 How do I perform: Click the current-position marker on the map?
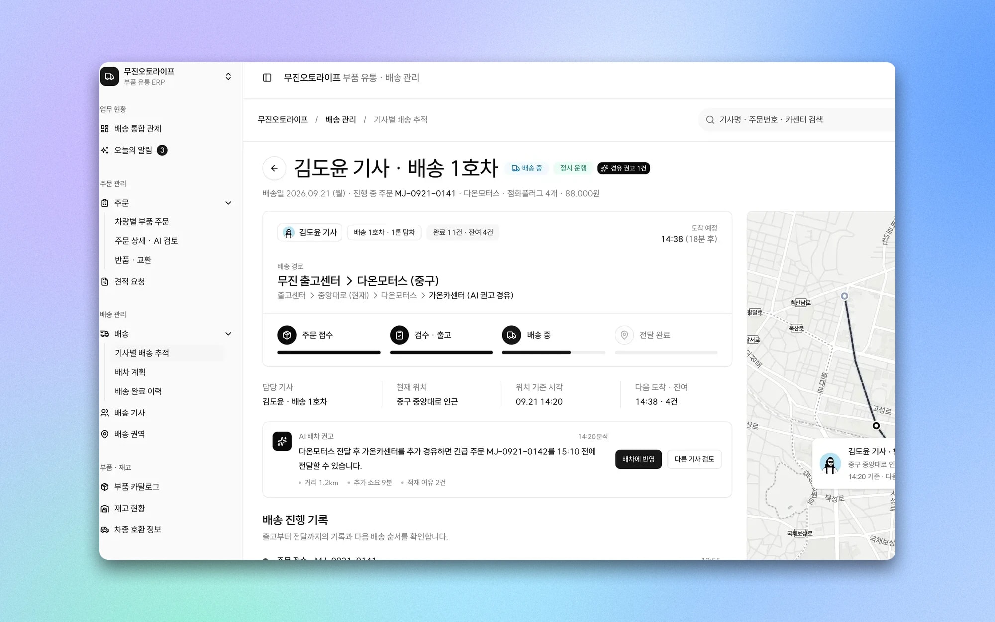[x=876, y=426]
